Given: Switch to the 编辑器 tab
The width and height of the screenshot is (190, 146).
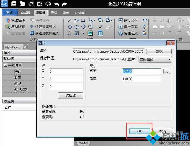Looking at the screenshot, I should coord(41,13).
